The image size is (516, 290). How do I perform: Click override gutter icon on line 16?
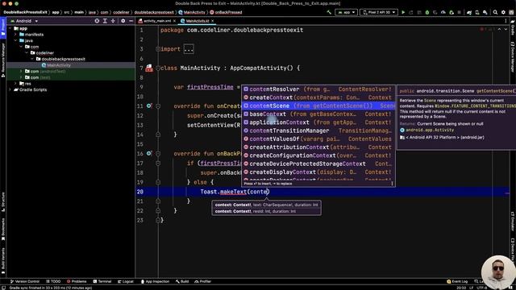click(149, 153)
